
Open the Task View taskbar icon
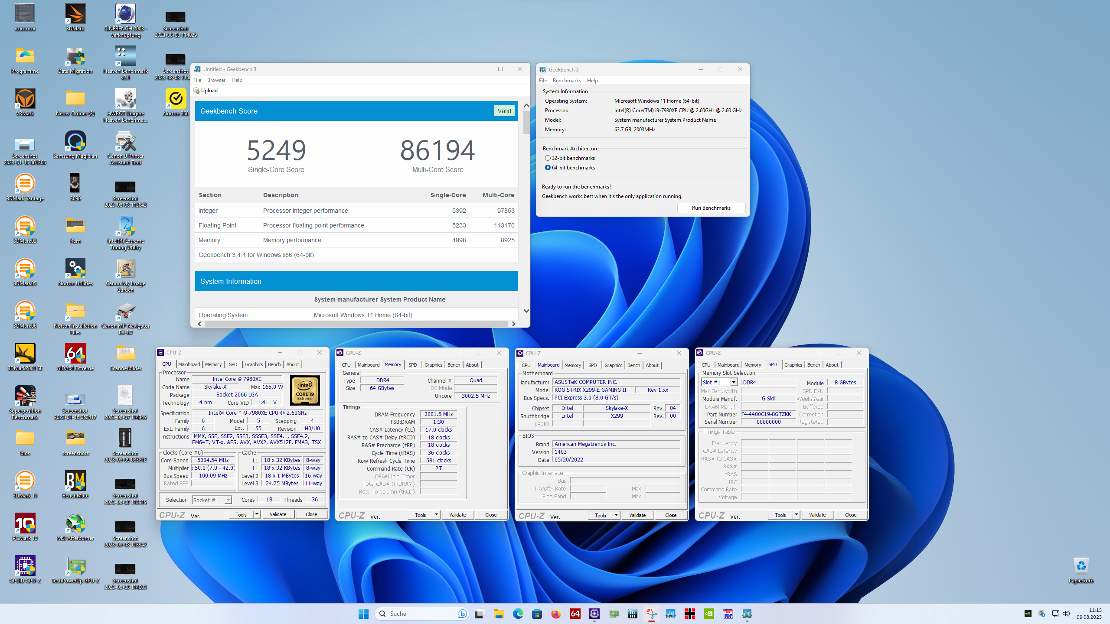click(479, 614)
